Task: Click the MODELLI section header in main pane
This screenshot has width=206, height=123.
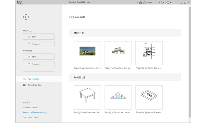Action: [125, 33]
